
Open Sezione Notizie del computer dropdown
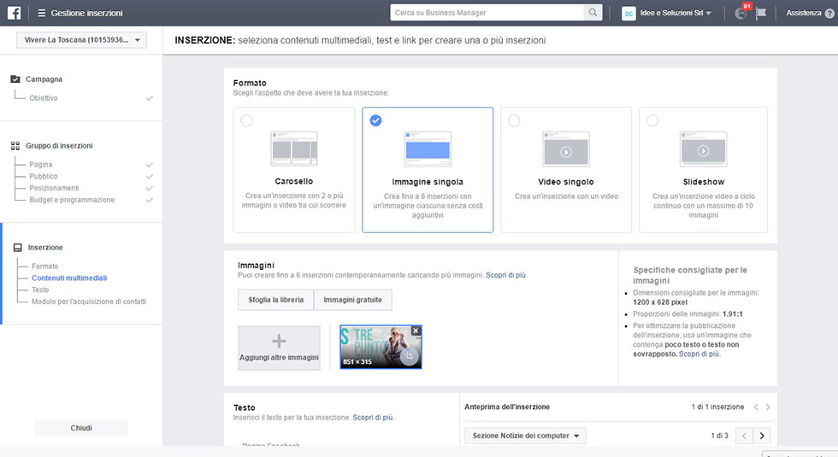click(x=525, y=436)
